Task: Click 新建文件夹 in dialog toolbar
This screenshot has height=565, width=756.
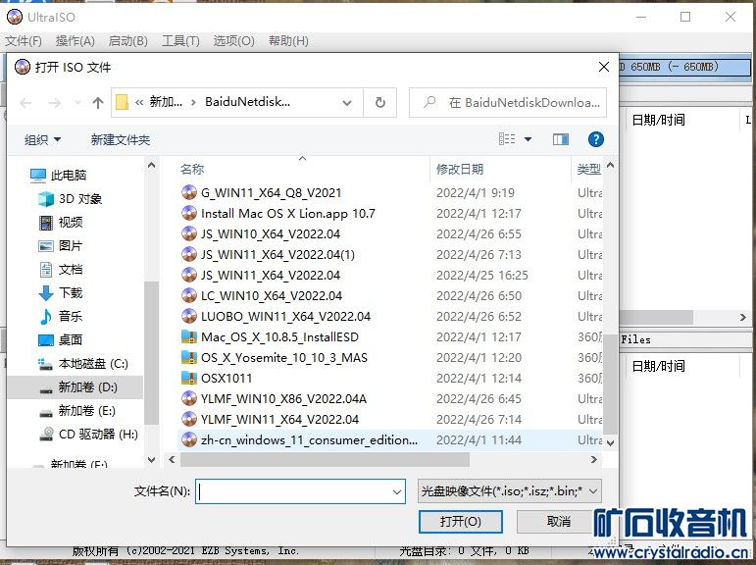Action: (x=121, y=140)
